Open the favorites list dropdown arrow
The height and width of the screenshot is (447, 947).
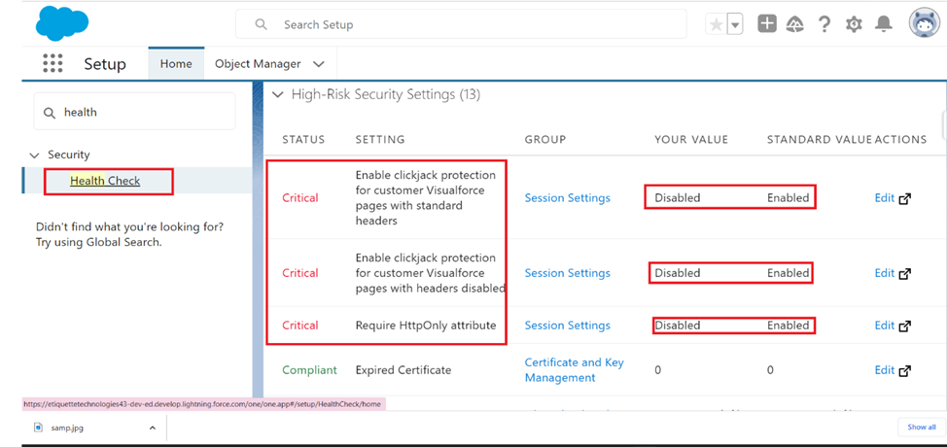(x=735, y=24)
